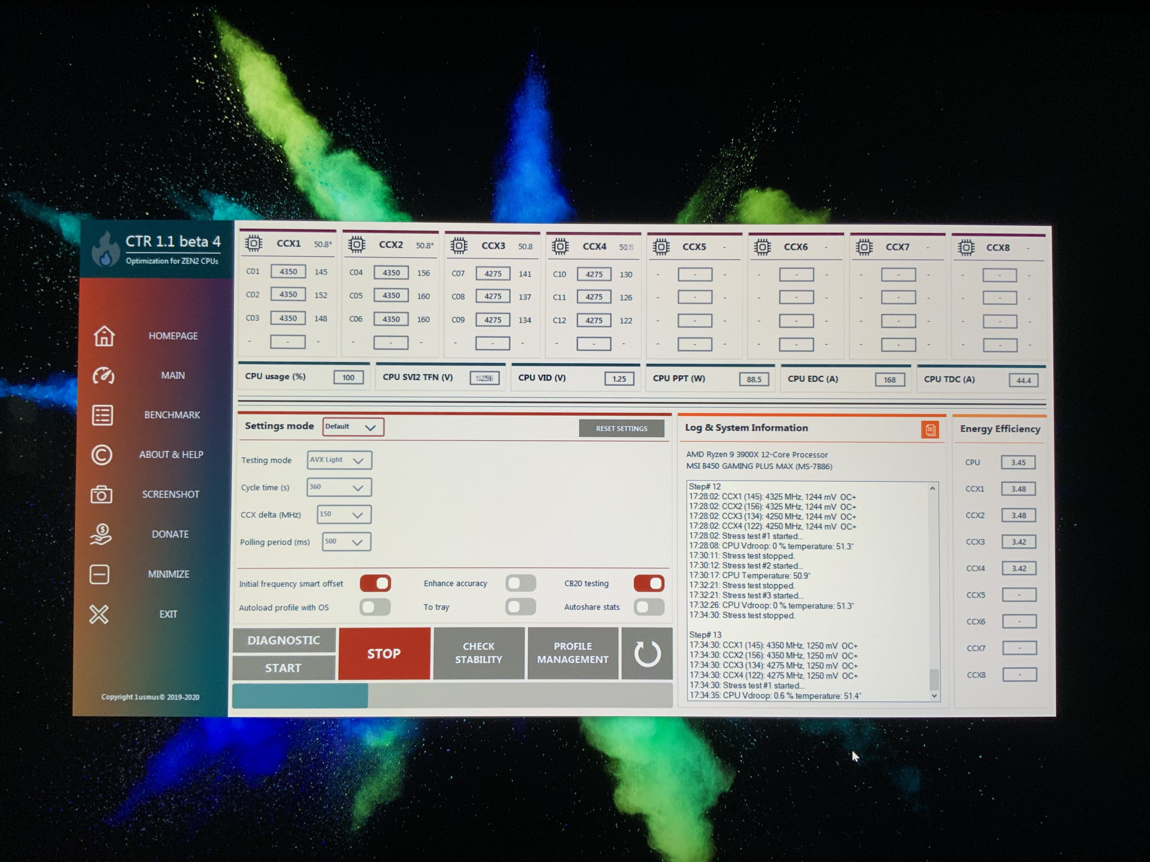Click the orange copy log icon
Screen dimensions: 1150x862
click(930, 430)
